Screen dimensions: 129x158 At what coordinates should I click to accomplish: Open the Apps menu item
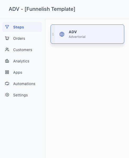coord(22,72)
